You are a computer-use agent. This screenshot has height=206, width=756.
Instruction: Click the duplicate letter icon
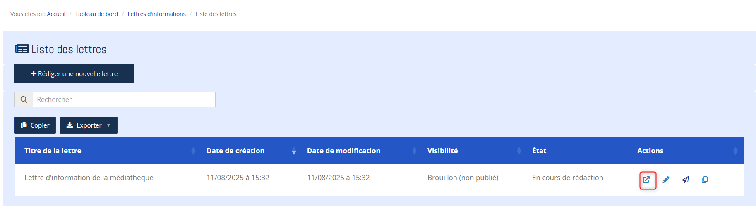(x=705, y=180)
